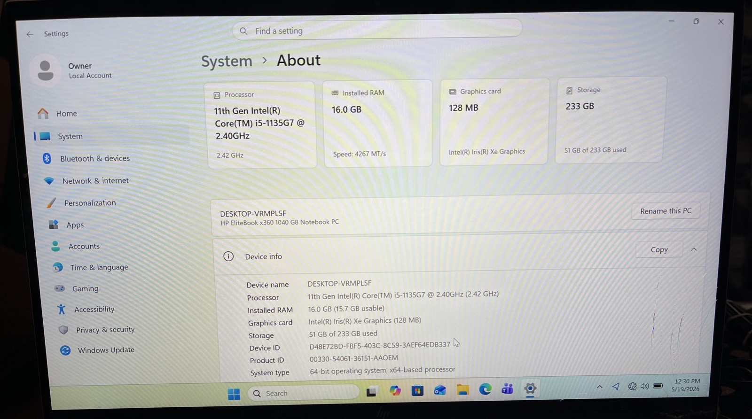Viewport: 752px width, 419px height.
Task: Click the search magnifier in Find a setting
Action: coord(243,31)
